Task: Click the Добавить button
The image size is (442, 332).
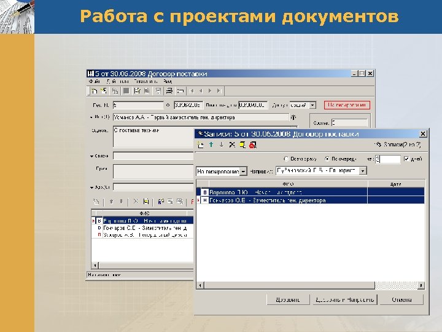Action: tap(288, 299)
